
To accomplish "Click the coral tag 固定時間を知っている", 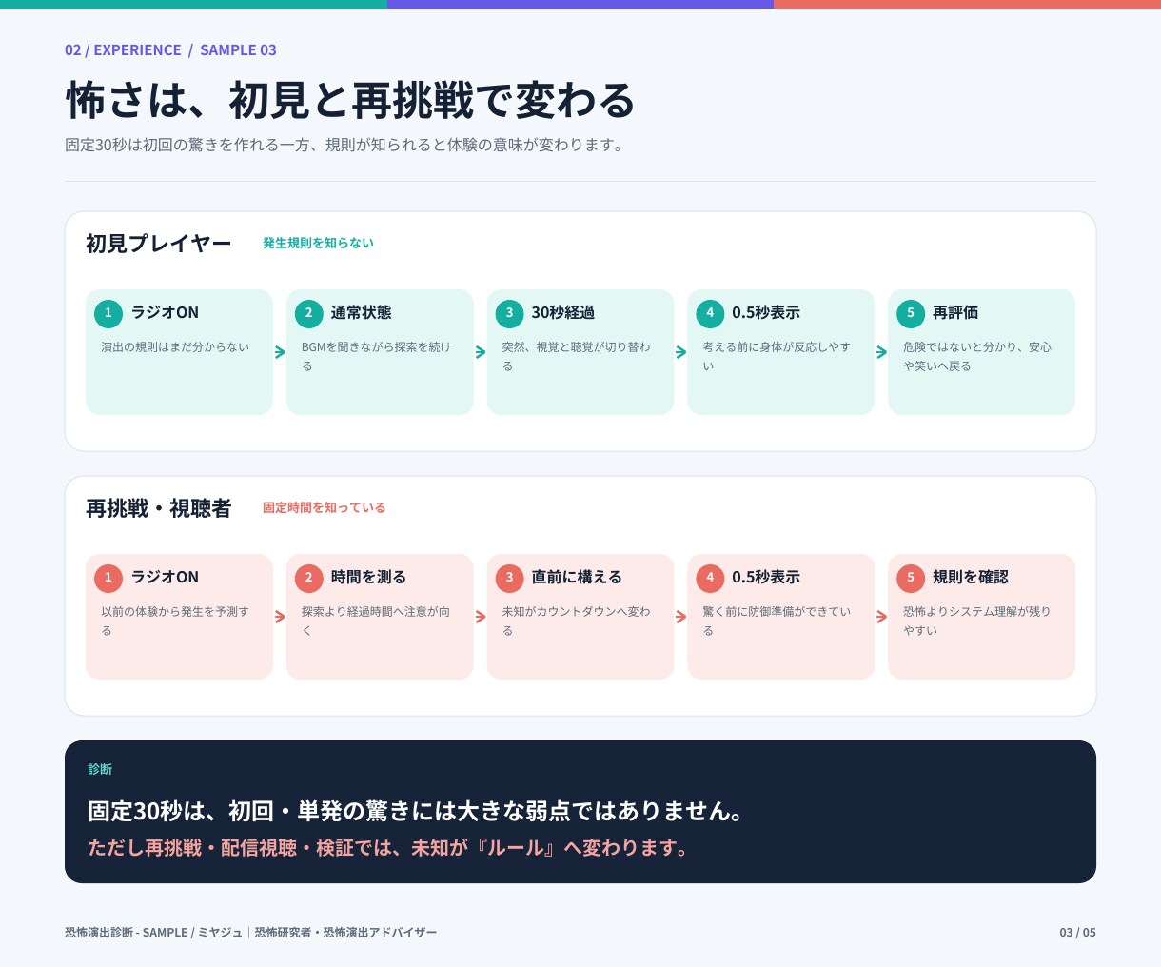I will pyautogui.click(x=325, y=508).
